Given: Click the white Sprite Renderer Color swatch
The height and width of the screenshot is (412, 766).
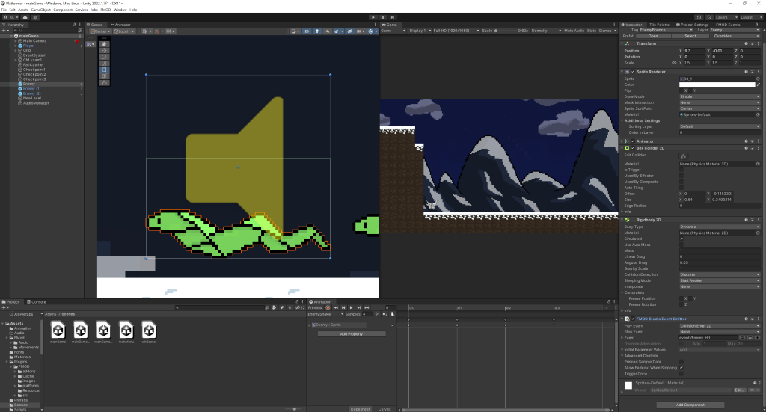Looking at the screenshot, I should 716,84.
